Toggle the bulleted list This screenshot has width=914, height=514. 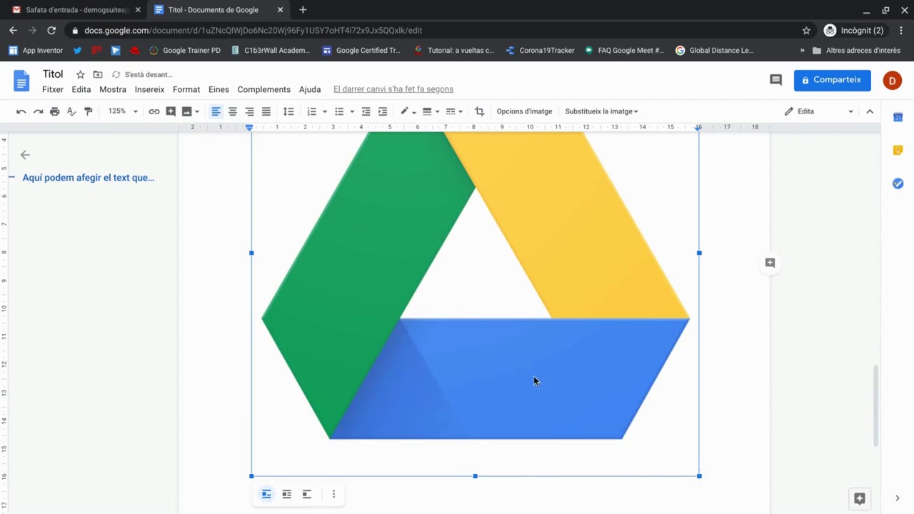pyautogui.click(x=339, y=111)
